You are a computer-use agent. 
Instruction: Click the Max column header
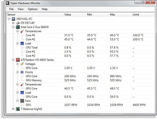click(x=120, y=15)
